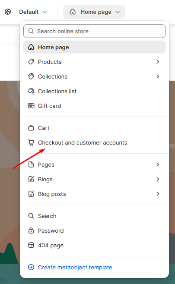Click the Products tag icon
This screenshot has width=175, height=284.
click(31, 62)
